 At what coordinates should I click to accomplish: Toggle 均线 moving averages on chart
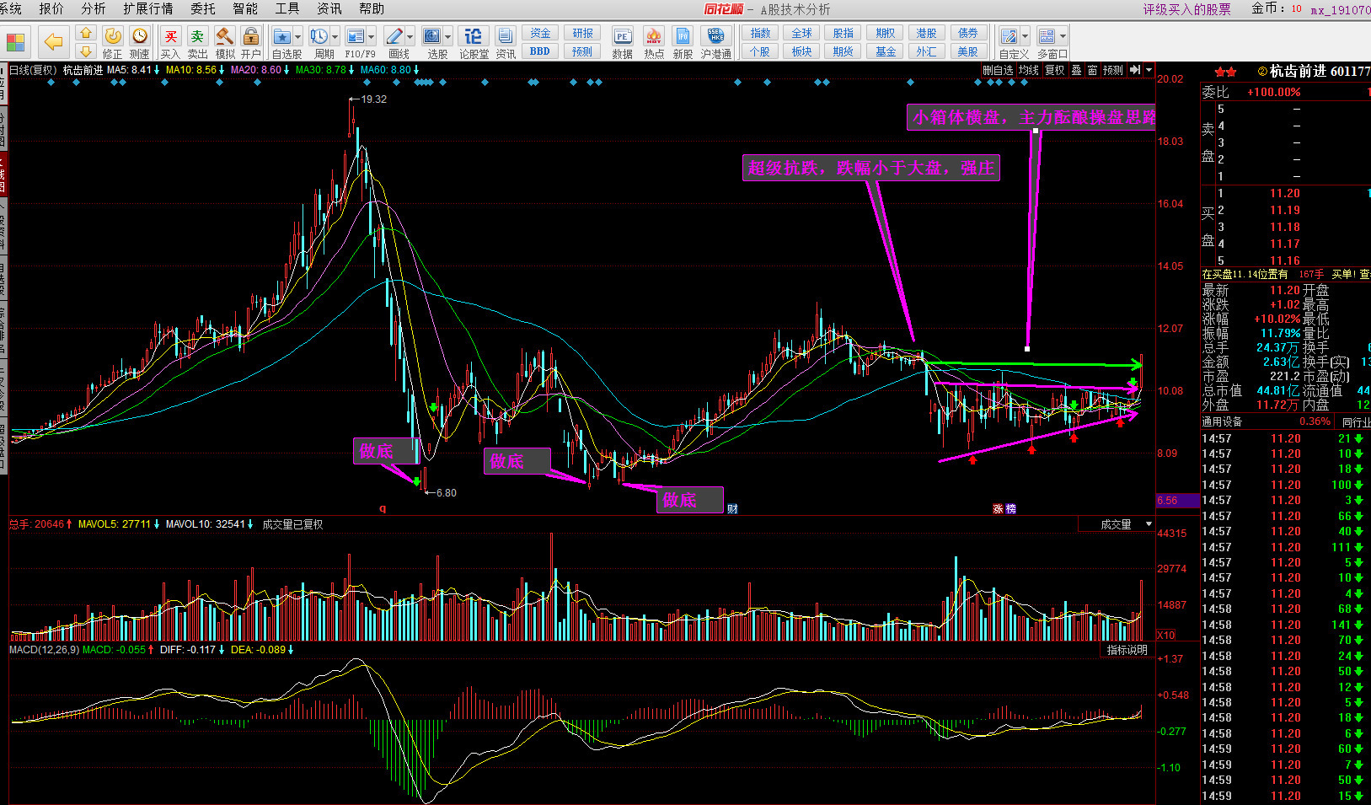click(1029, 70)
